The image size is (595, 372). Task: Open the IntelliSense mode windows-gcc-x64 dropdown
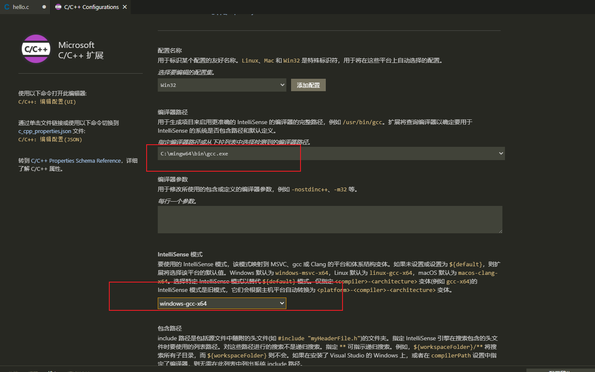click(x=222, y=303)
